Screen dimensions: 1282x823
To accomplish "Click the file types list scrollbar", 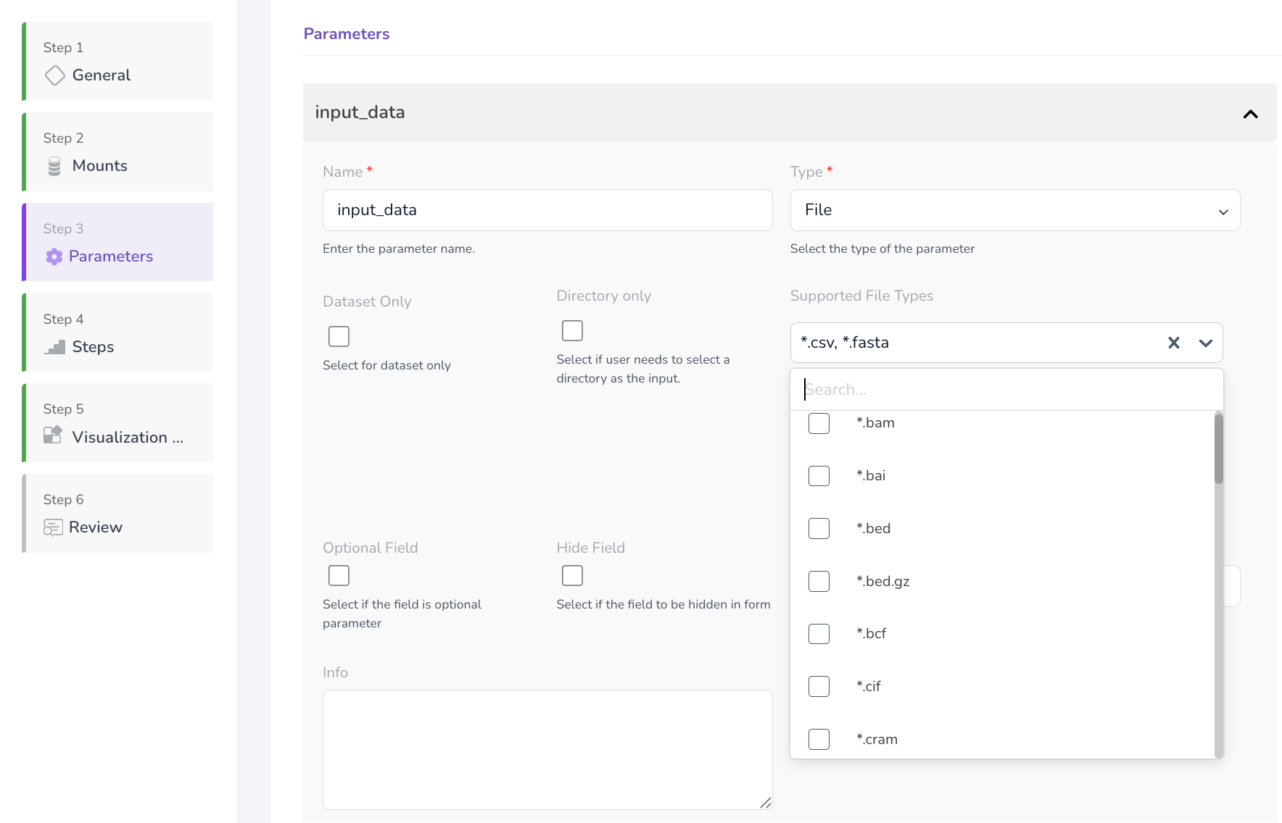I will coord(1218,449).
